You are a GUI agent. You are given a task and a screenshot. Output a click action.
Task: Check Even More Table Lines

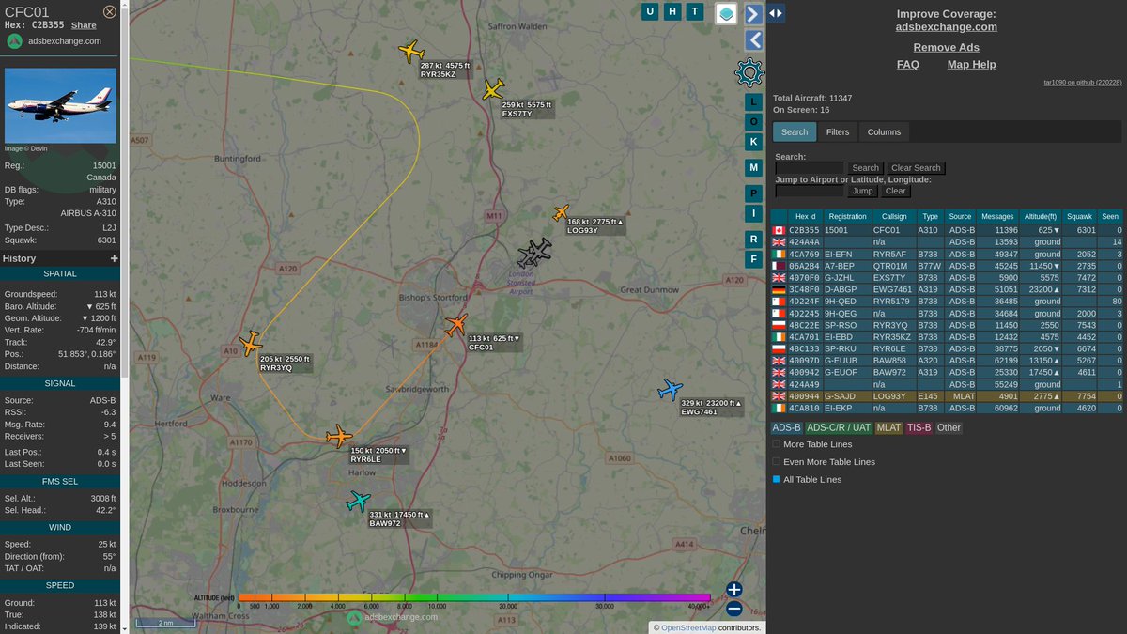click(x=776, y=461)
